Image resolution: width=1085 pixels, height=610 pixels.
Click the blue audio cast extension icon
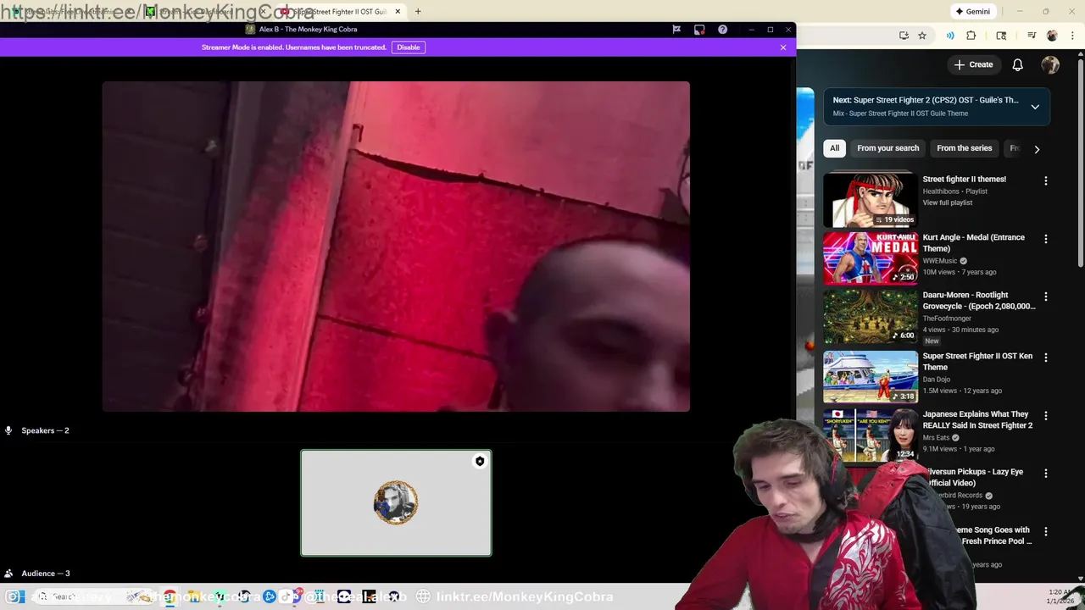pos(950,36)
